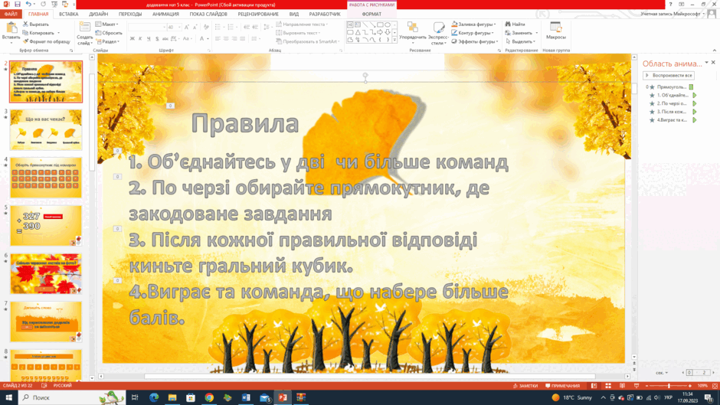The height and width of the screenshot is (405, 720).
Task: Toggle Underline (Ч) formatting
Action: coord(149,39)
